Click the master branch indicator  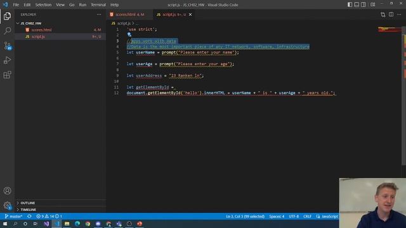[14, 217]
